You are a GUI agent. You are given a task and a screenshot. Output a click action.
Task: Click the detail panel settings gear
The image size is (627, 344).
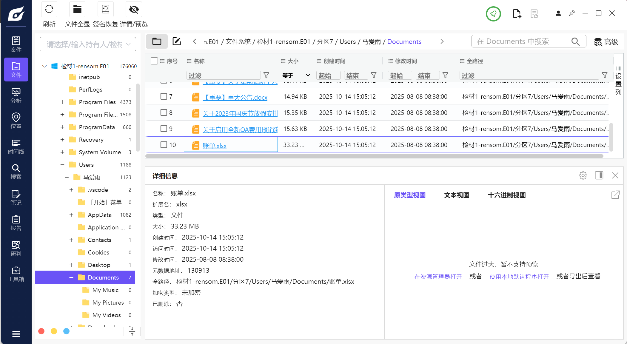(583, 175)
